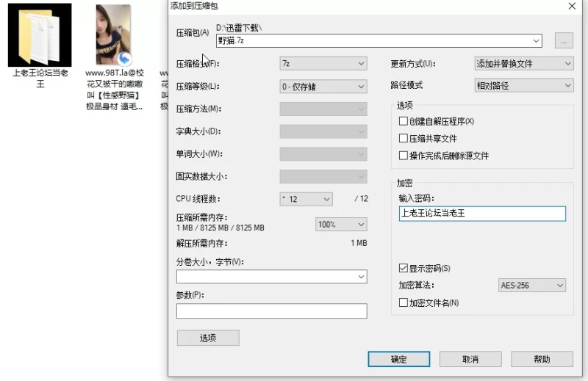
Task: Click the 选项 button
Action: tap(208, 338)
